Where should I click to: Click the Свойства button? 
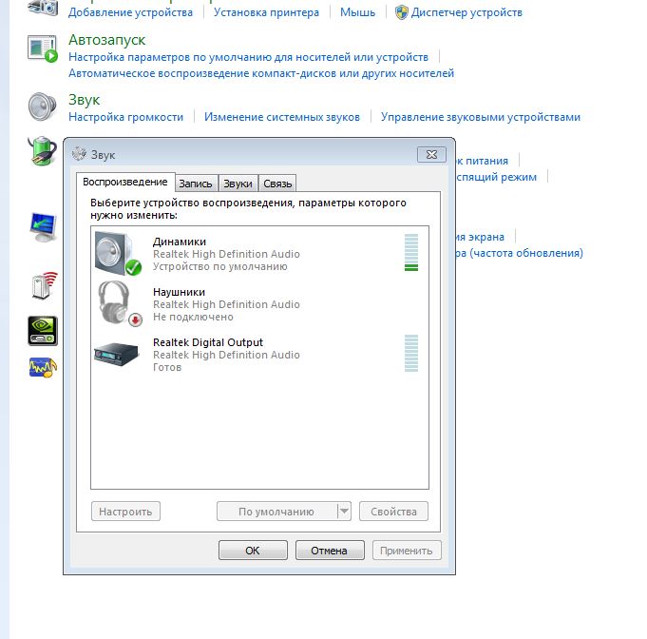(x=393, y=512)
